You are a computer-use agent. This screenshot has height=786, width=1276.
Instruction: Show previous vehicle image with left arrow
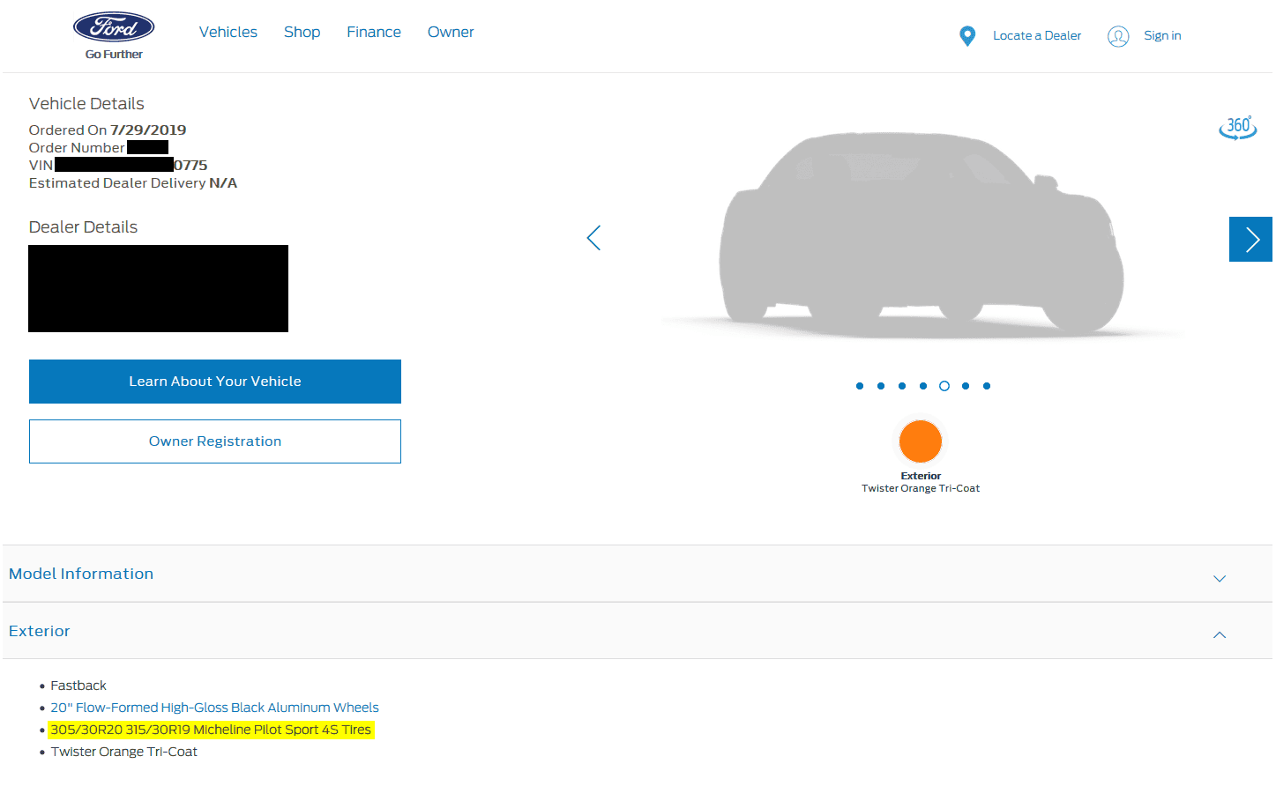pyautogui.click(x=593, y=238)
